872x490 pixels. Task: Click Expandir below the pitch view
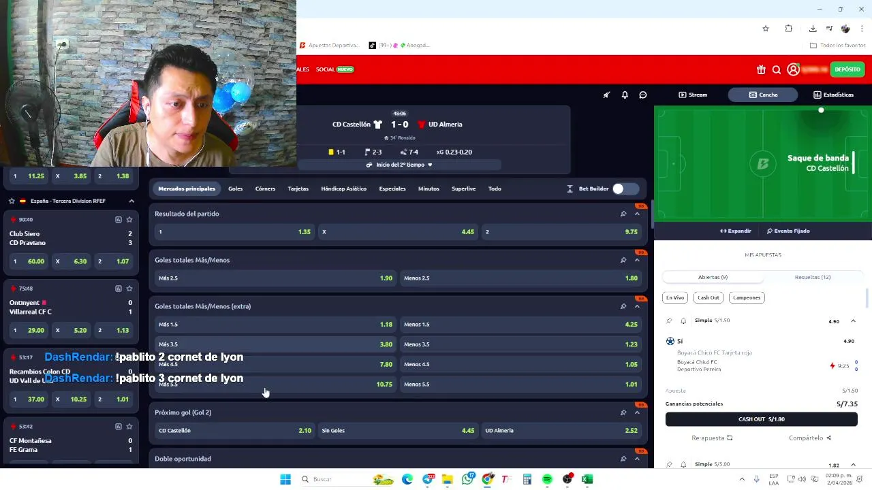[x=736, y=231]
